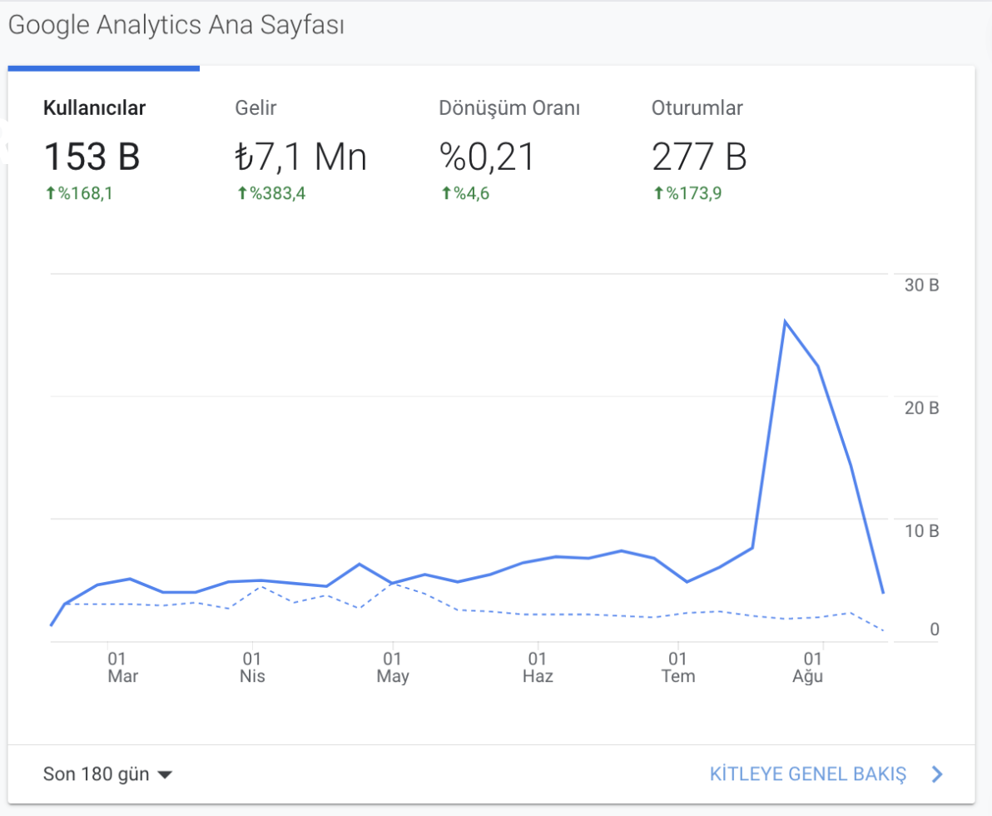Open the Son 180 gün date range text
The image size is (992, 816).
point(96,774)
